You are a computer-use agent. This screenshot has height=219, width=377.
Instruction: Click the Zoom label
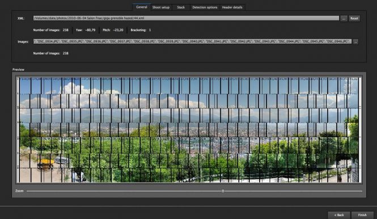point(19,191)
